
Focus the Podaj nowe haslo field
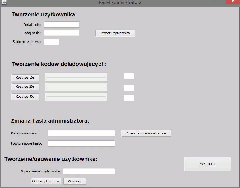point(81,133)
